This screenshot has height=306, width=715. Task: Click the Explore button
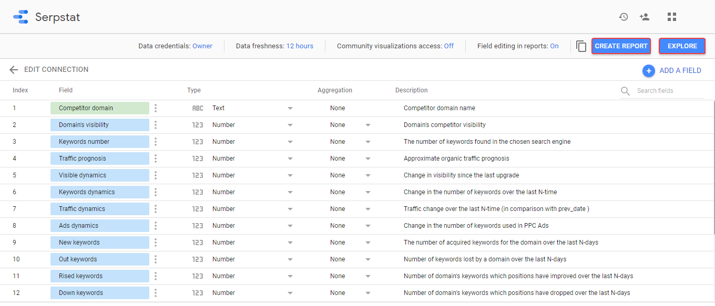coord(682,46)
